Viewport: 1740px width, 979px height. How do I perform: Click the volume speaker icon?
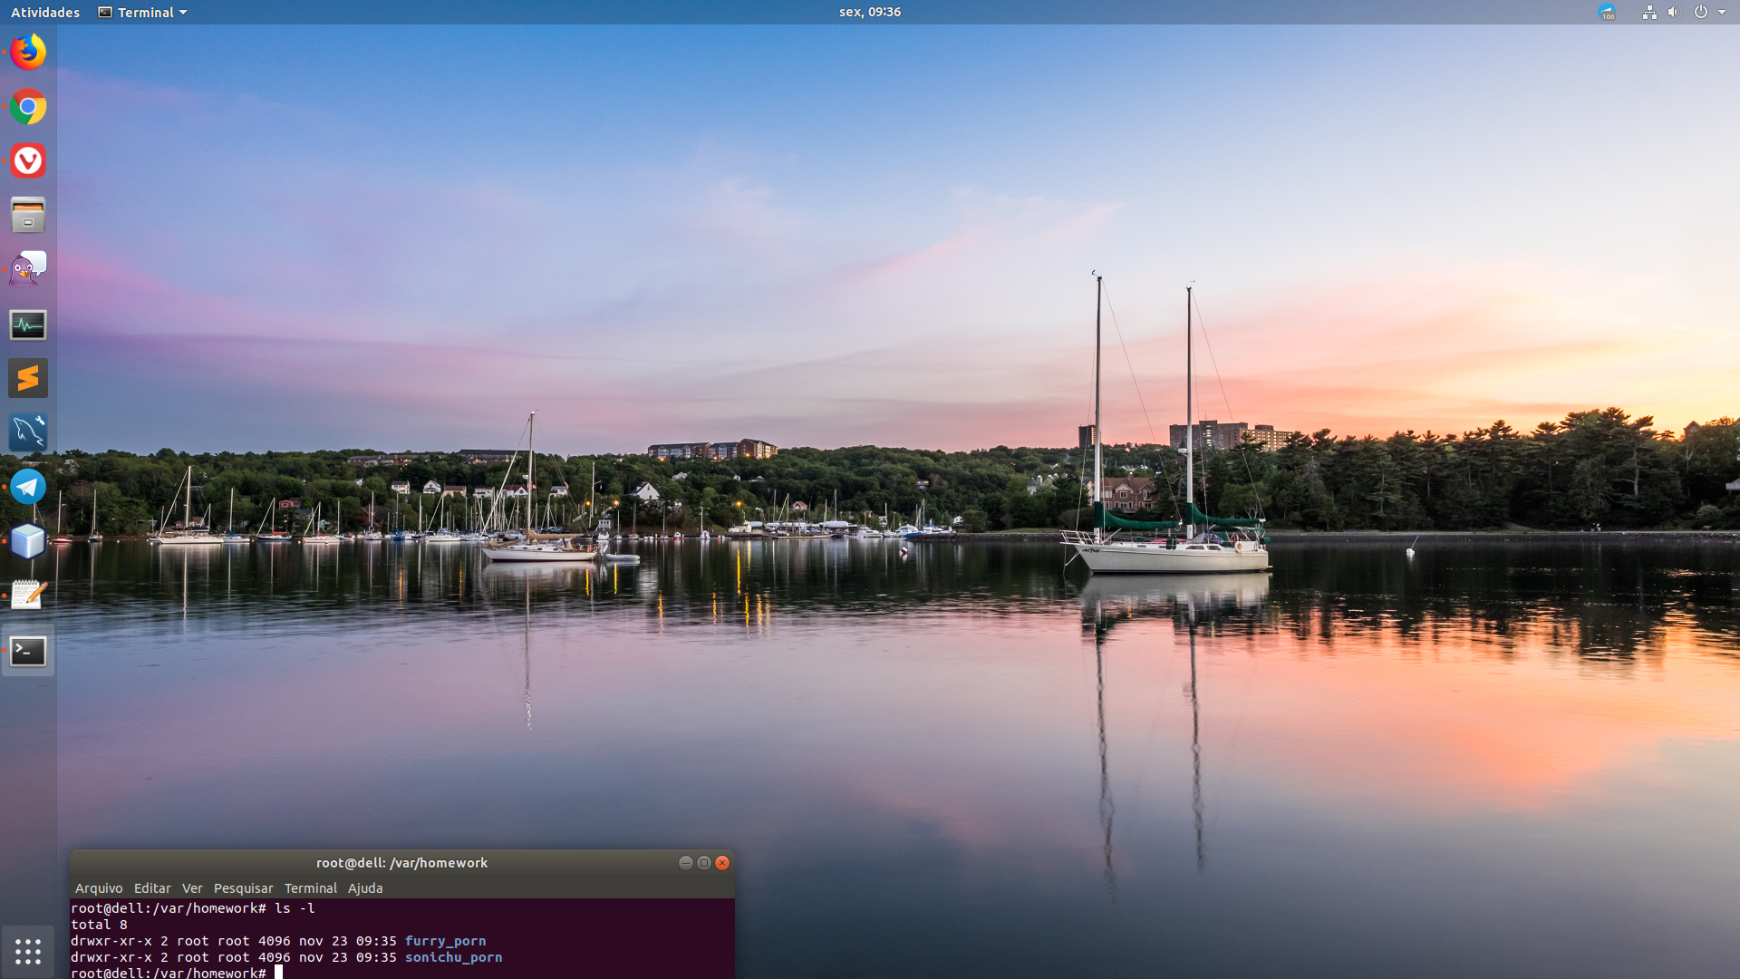click(1673, 12)
